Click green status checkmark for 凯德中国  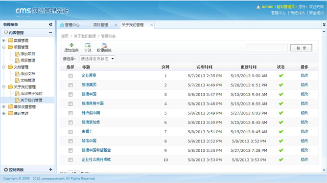pyautogui.click(x=281, y=94)
